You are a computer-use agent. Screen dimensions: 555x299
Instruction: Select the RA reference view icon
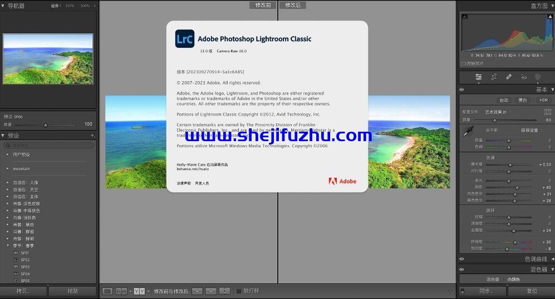(121, 291)
